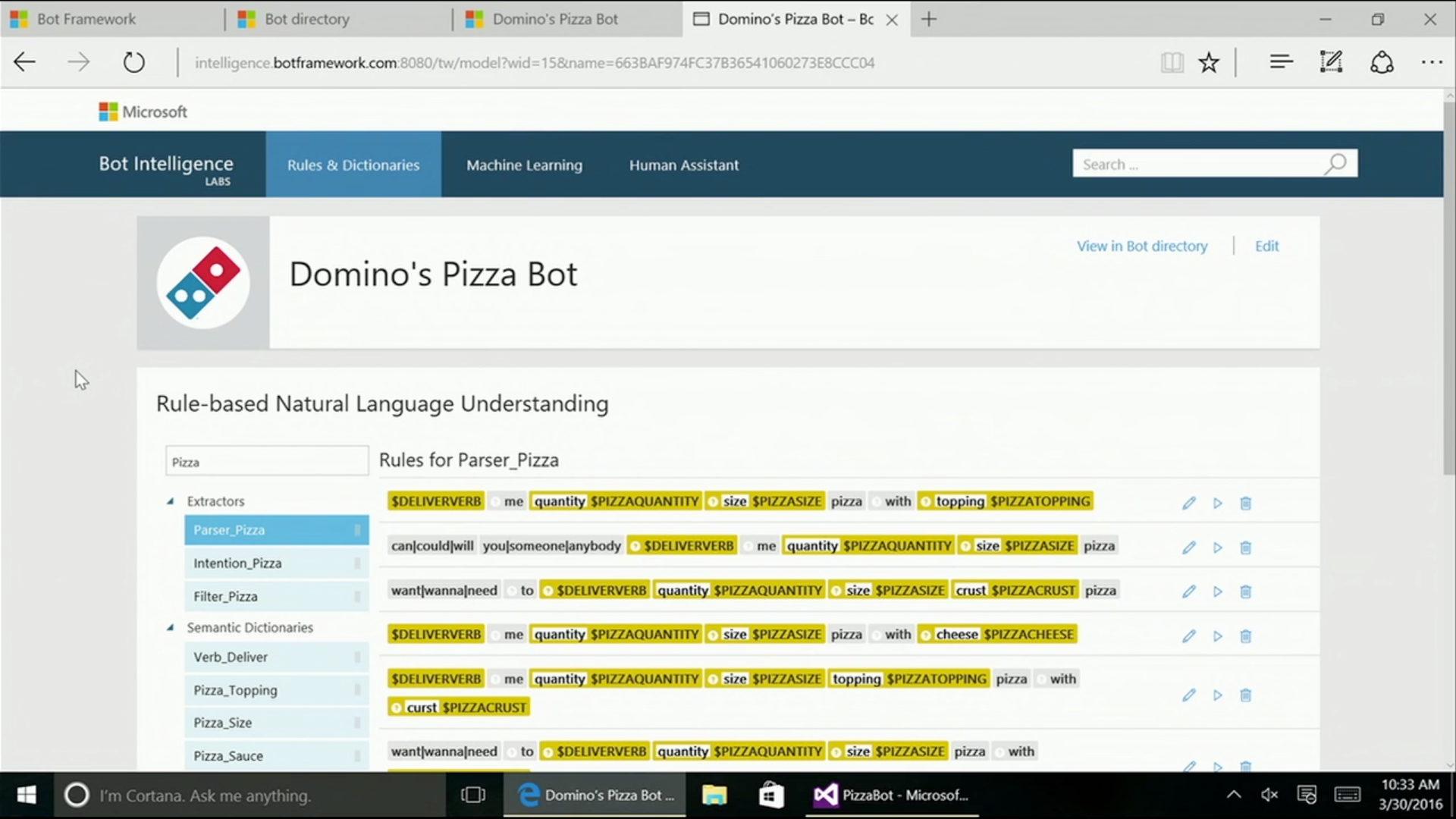Click the Edit link for the bot
Image resolution: width=1456 pixels, height=819 pixels.
1266,246
